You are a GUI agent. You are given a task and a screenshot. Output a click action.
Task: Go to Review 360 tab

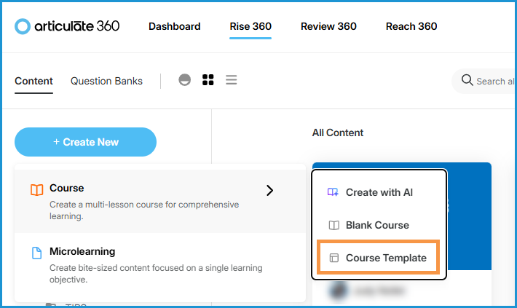pyautogui.click(x=328, y=26)
